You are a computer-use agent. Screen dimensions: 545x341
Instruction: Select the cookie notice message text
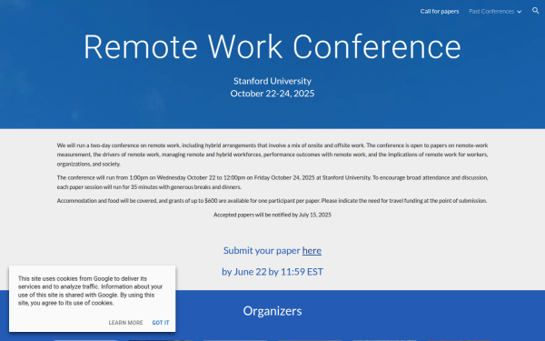click(90, 291)
